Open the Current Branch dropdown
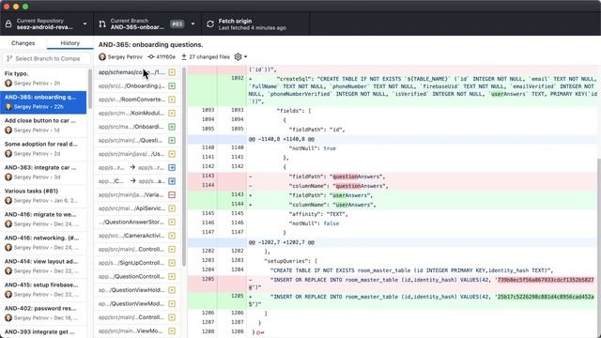 click(x=146, y=23)
